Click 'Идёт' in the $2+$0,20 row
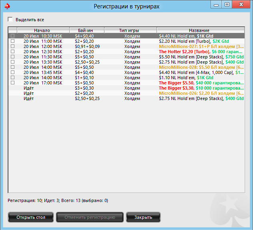Screen dimensions: 253x230 click(x=28, y=93)
